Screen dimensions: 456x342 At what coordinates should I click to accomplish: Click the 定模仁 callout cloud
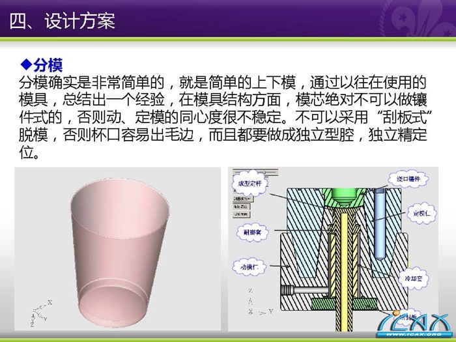(421, 214)
